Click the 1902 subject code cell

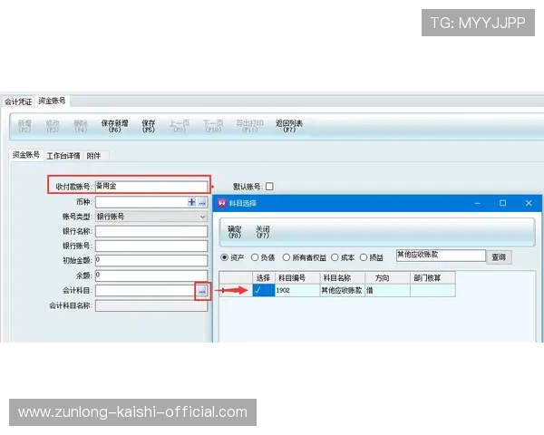point(297,290)
